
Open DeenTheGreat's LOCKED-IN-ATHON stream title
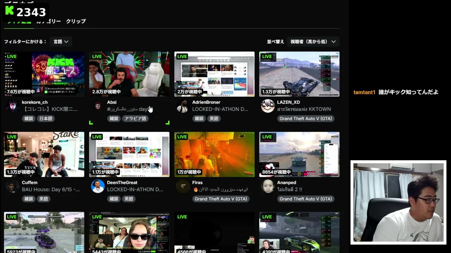(135, 189)
